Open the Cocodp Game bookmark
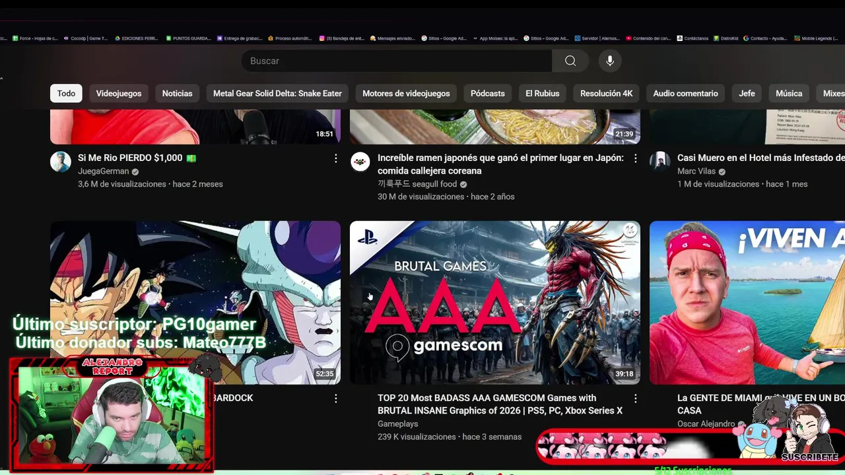The image size is (845, 475). (86, 38)
